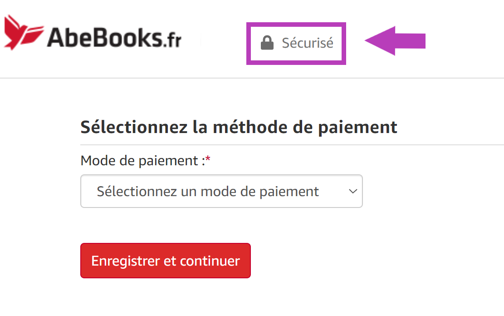504x316 pixels.
Task: Click the purple highlight box around Sécurisé
Action: [296, 25]
